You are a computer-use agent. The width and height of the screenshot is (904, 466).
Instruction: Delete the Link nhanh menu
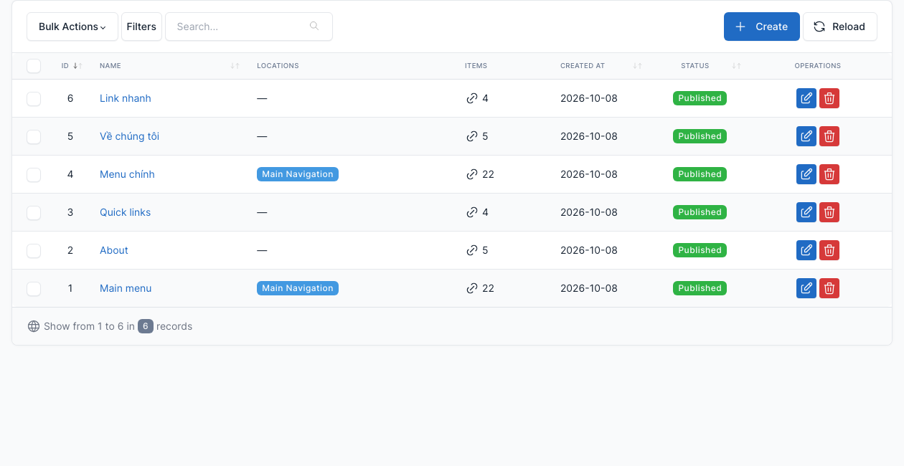pos(829,98)
